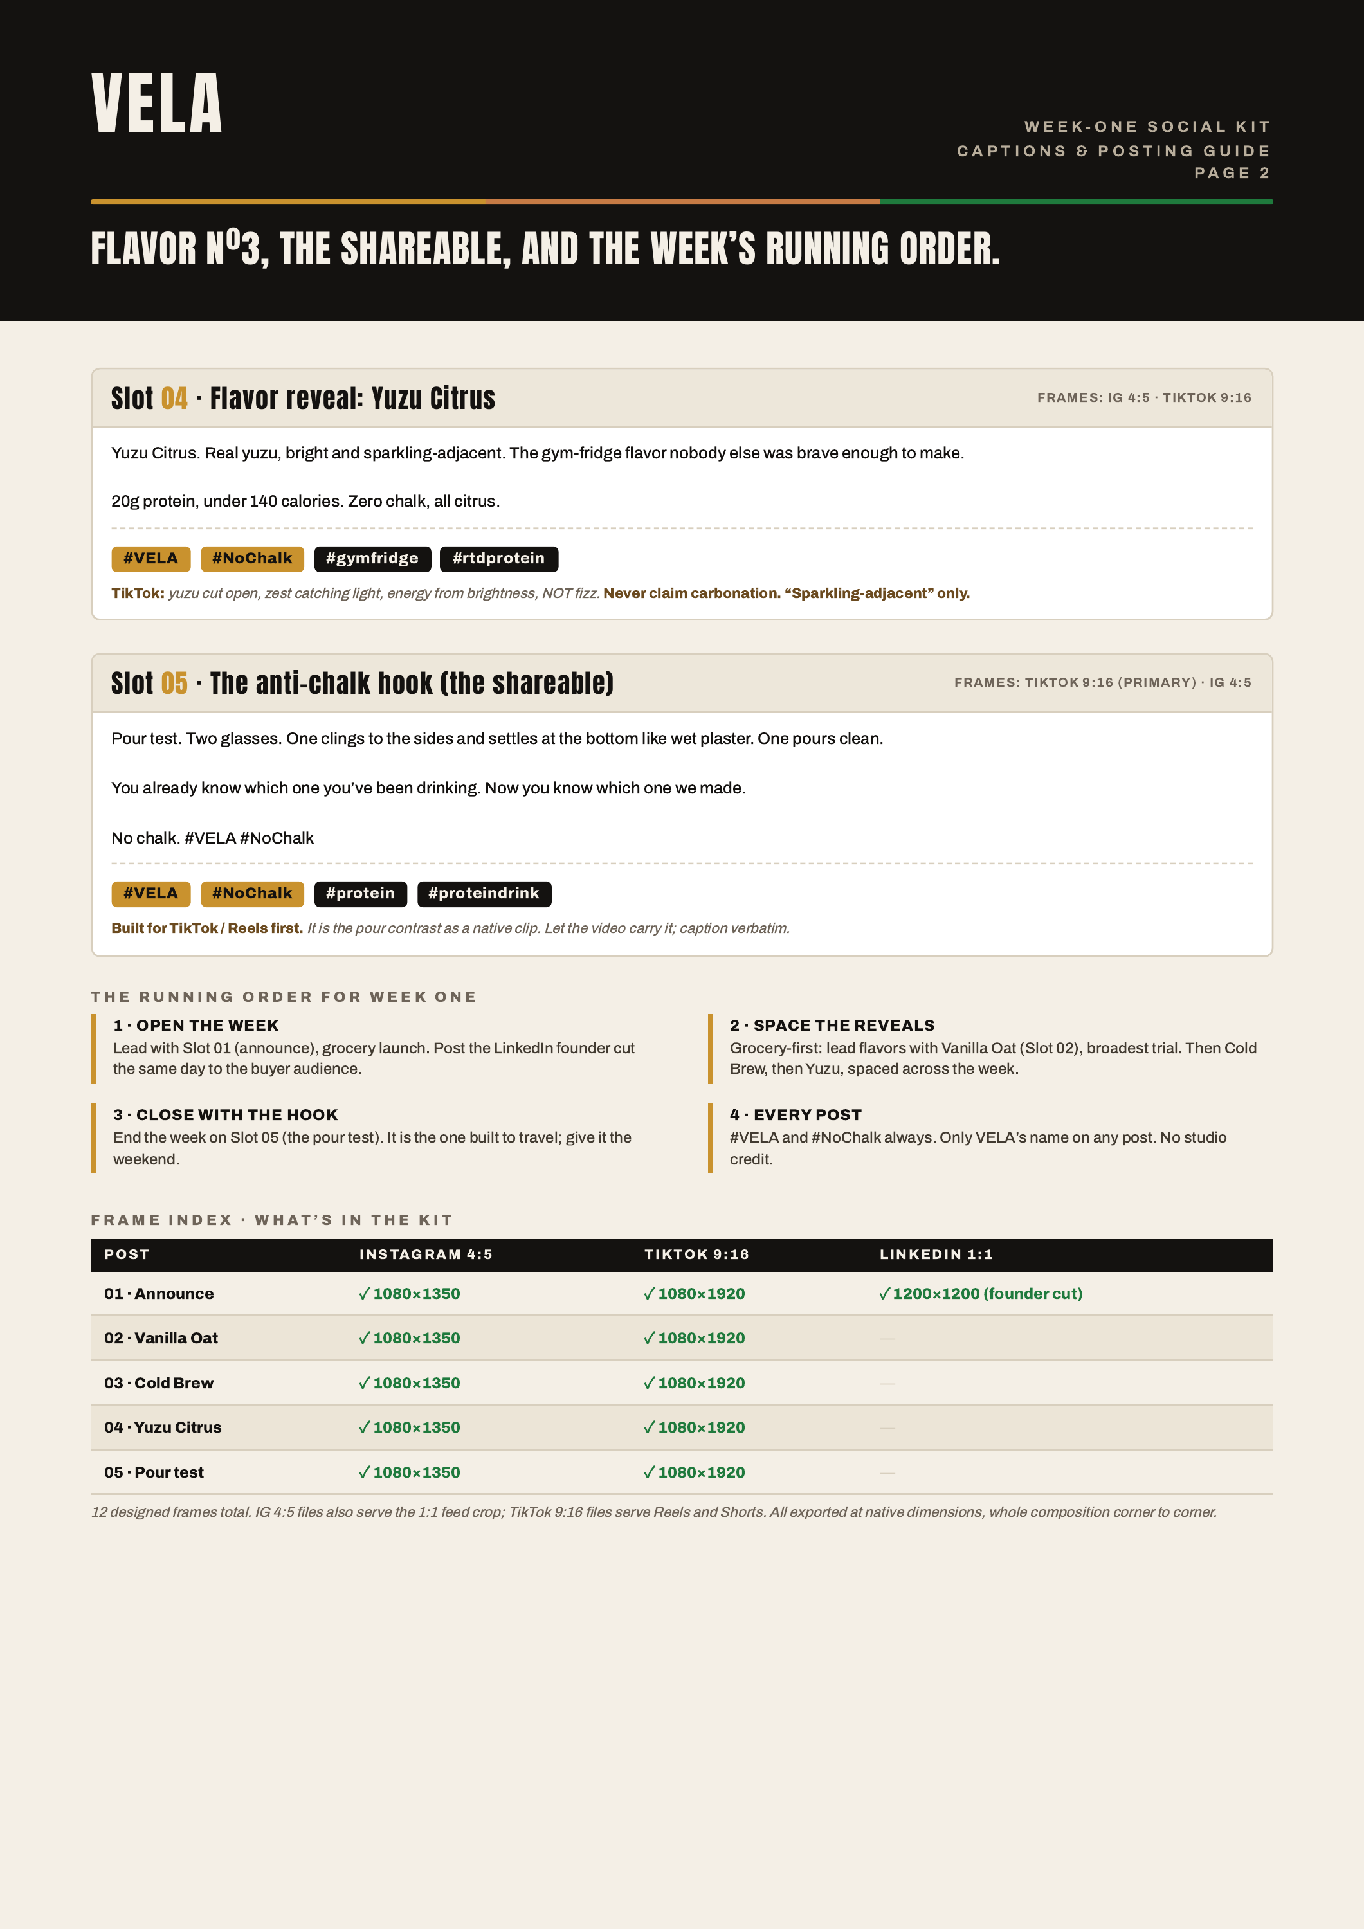Screen dimensions: 1364x1929
Task: Click the headline 'FLAVOR Nº3, THE SHAREABLE…'
Action: tap(545, 249)
